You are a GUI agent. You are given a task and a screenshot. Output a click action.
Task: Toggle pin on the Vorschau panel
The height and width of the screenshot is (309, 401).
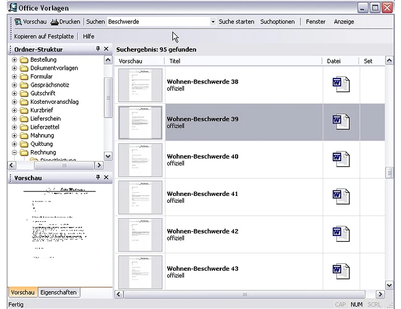point(98,177)
